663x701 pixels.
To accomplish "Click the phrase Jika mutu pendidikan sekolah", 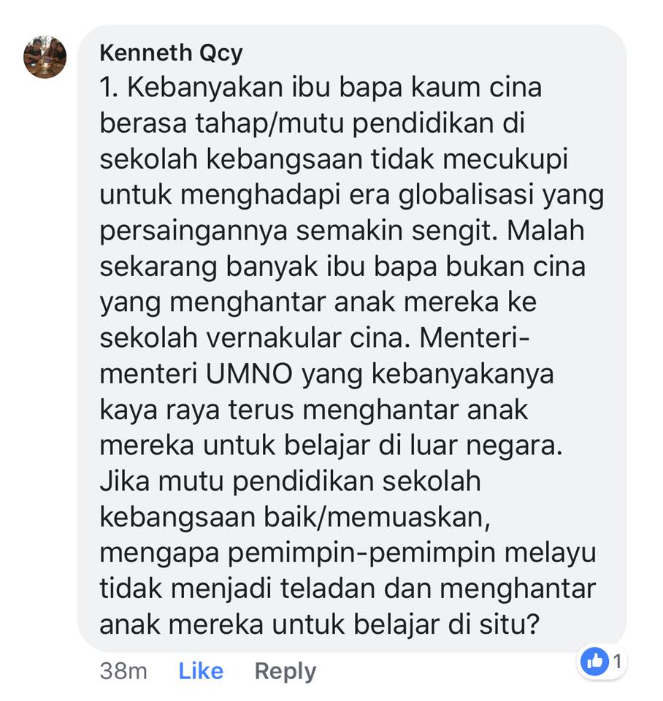I will pos(290,481).
